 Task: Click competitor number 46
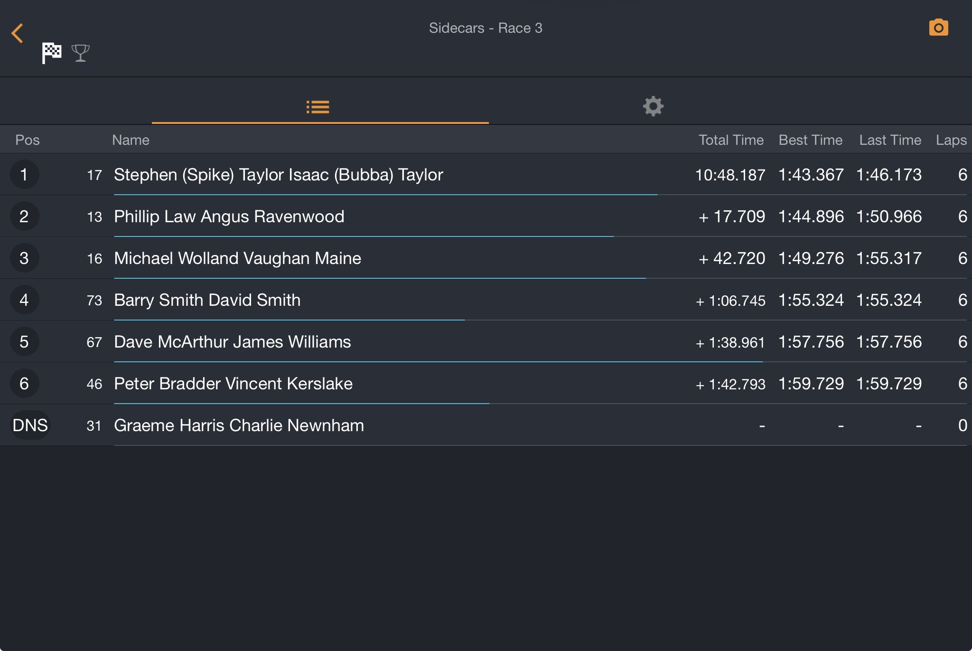tap(94, 384)
